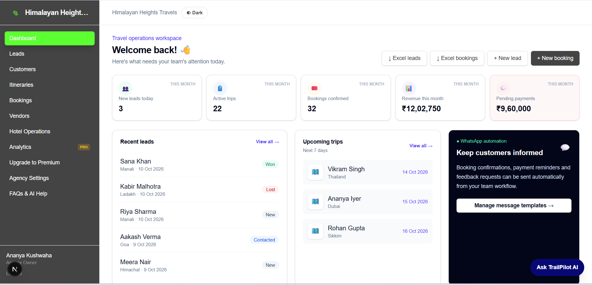Image resolution: width=592 pixels, height=285 pixels.
Task: Open Hotel Operations page
Action: coord(50,131)
